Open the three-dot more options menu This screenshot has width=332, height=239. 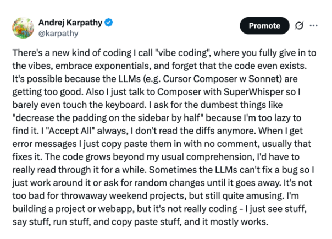(x=313, y=26)
